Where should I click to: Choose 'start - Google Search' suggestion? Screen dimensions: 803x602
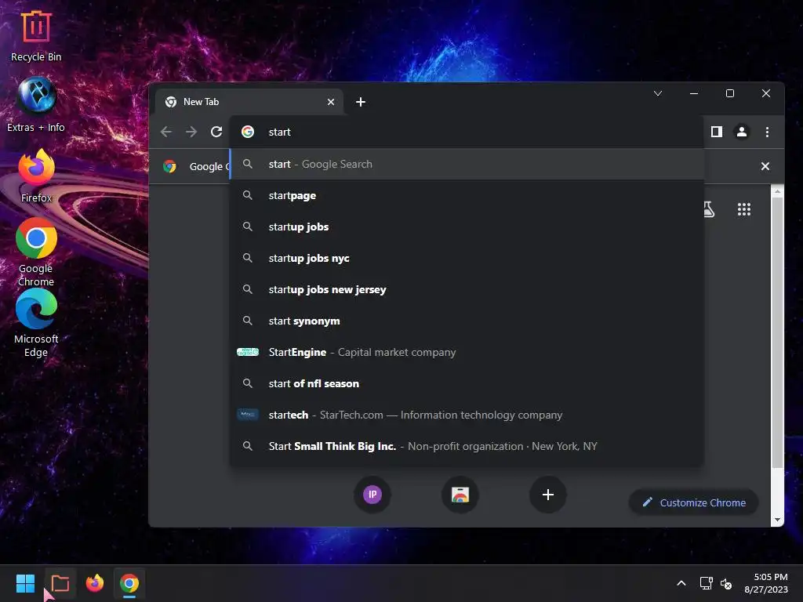pos(467,165)
